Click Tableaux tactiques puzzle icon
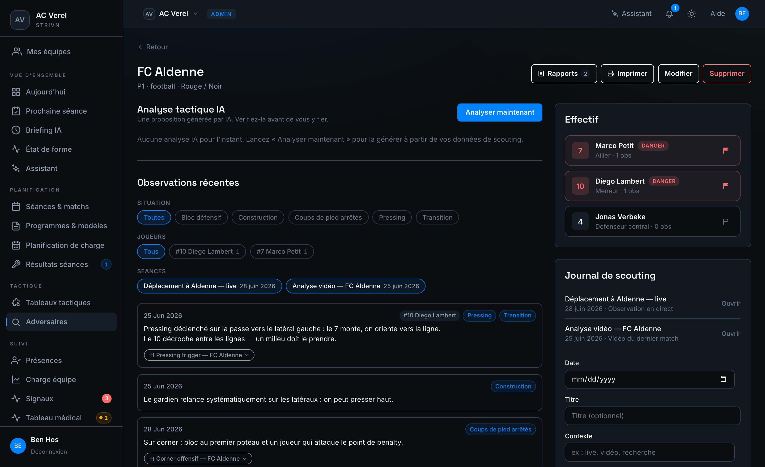The height and width of the screenshot is (467, 765). tap(16, 302)
